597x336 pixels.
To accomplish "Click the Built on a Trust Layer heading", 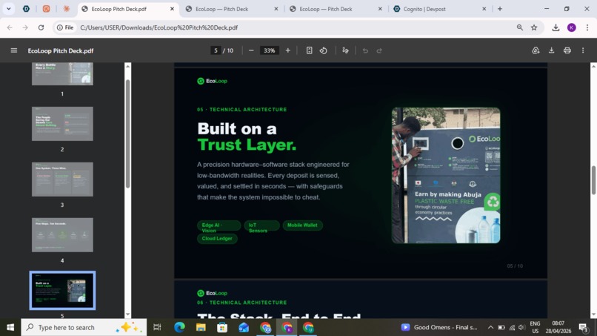I will (247, 136).
